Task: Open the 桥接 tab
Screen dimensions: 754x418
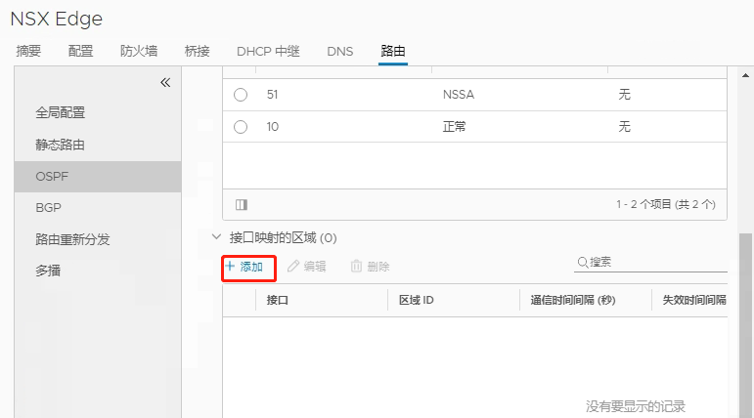Action: [x=198, y=51]
